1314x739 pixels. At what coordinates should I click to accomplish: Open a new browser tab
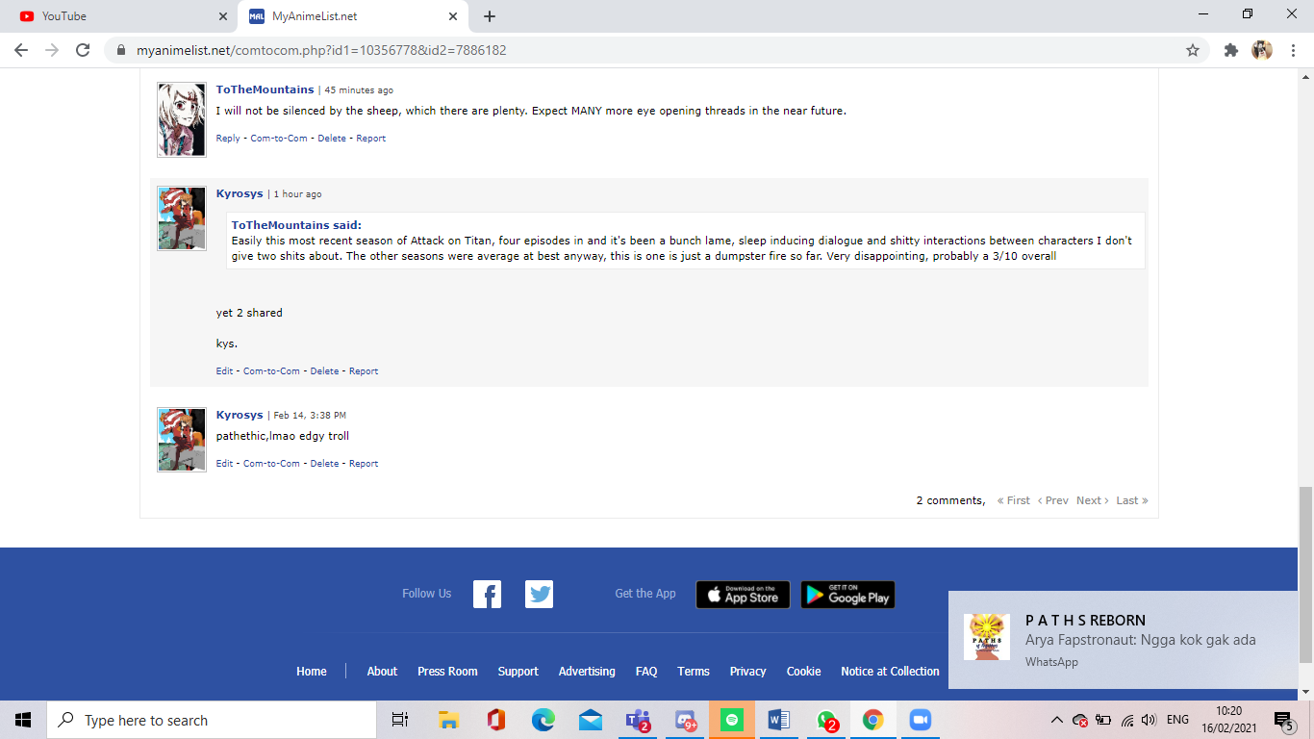point(490,16)
